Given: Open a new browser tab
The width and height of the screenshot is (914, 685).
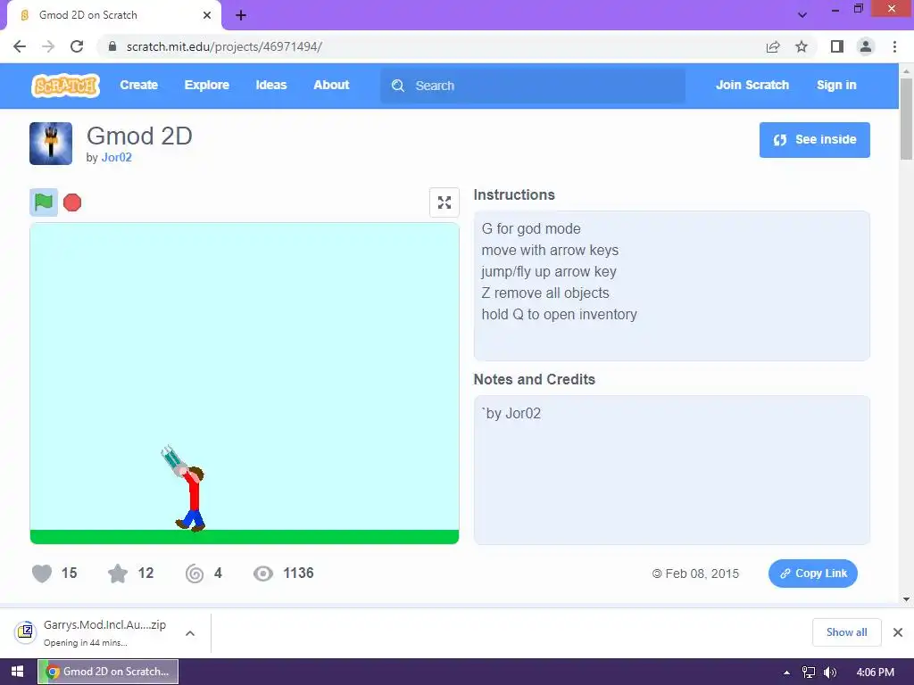Looking at the screenshot, I should click(241, 15).
